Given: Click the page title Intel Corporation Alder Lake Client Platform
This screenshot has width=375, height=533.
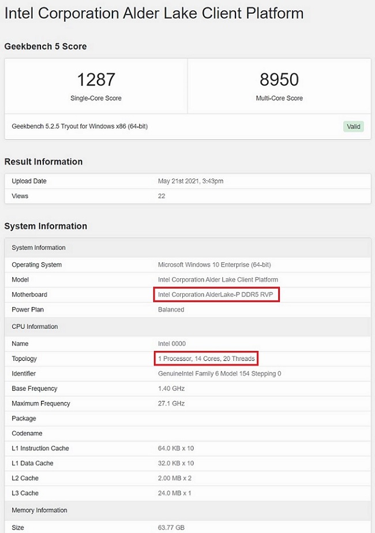Looking at the screenshot, I should pos(154,14).
